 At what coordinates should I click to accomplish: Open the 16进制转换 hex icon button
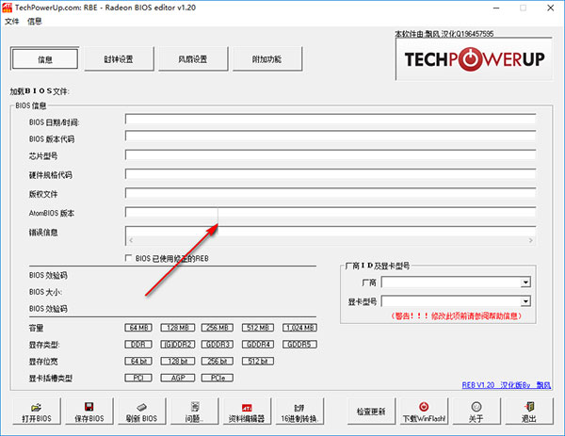pyautogui.click(x=299, y=412)
